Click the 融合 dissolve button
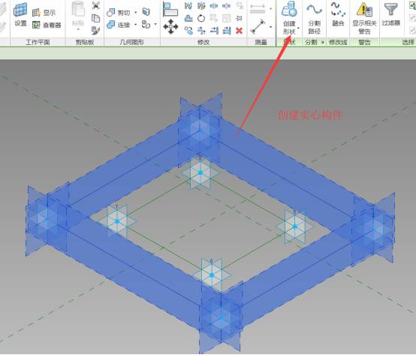This screenshot has height=355, width=416. (338, 14)
